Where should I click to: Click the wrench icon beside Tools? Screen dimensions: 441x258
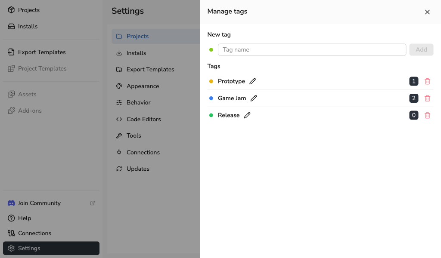(119, 135)
